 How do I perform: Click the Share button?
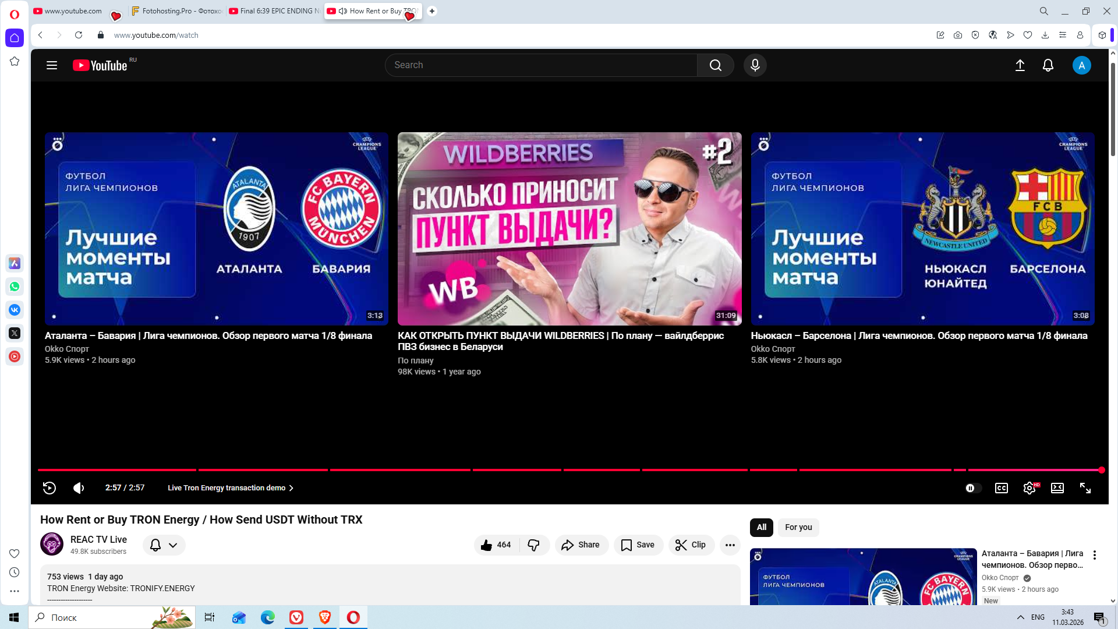tap(581, 545)
